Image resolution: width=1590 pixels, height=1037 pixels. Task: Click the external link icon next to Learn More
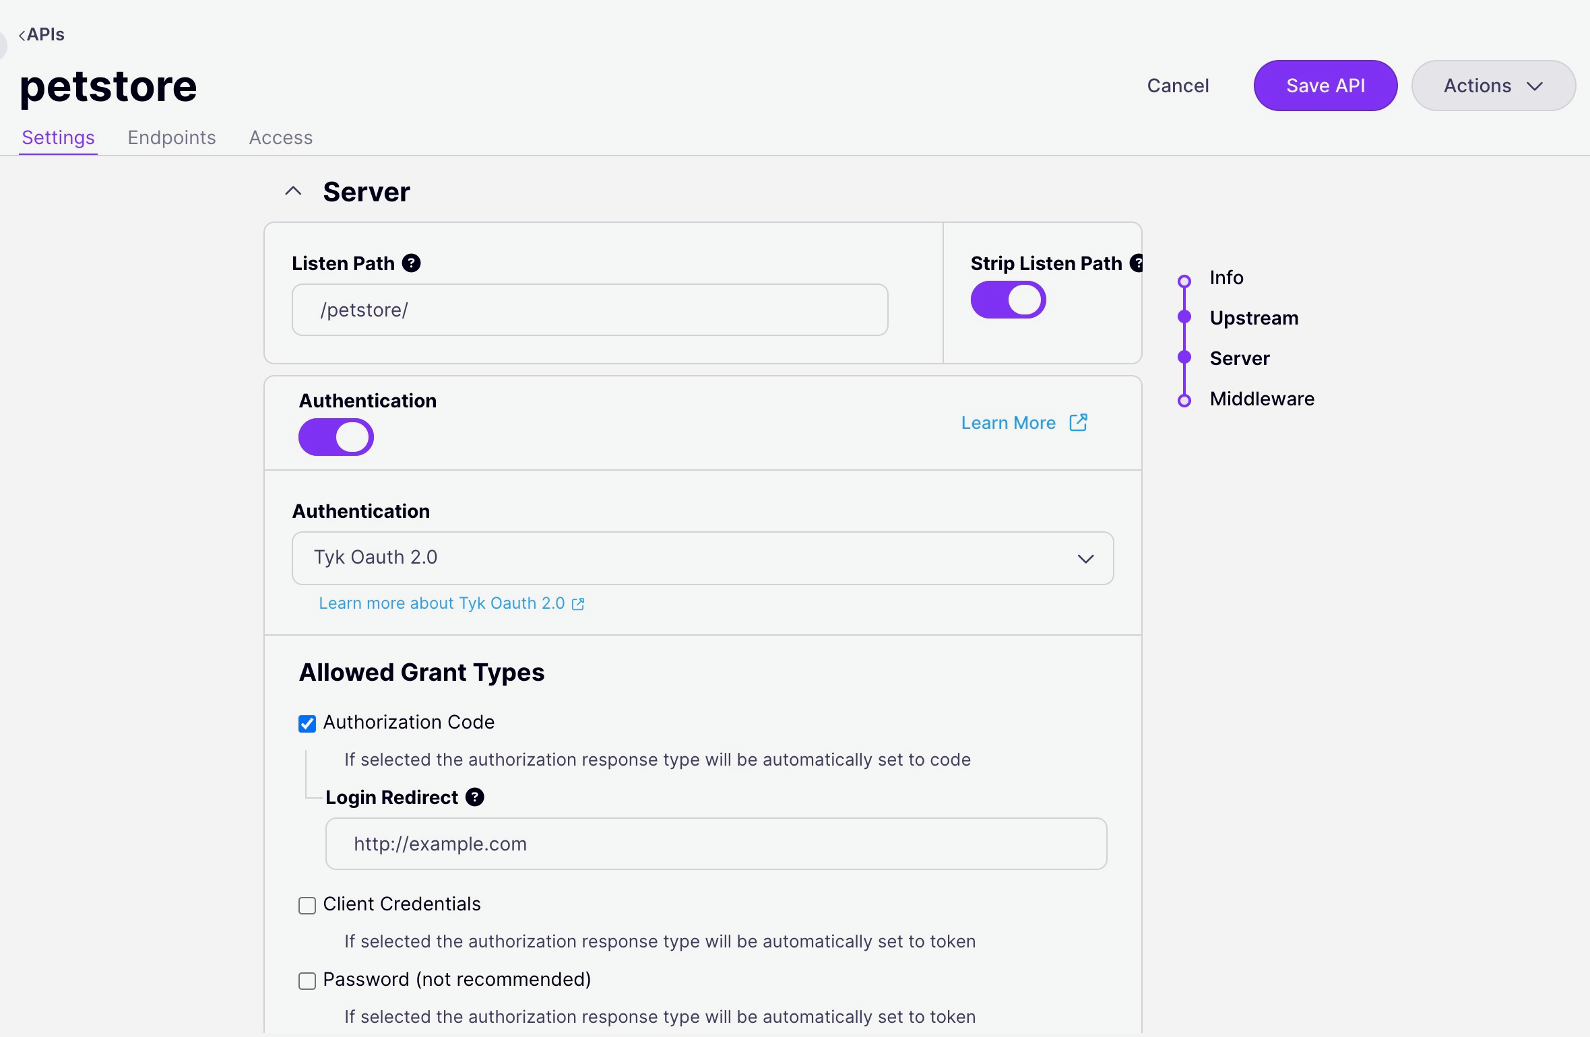pos(1078,422)
